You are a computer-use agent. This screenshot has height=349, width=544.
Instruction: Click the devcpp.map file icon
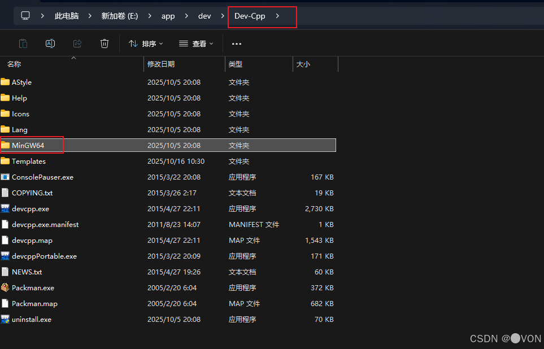(x=5, y=240)
